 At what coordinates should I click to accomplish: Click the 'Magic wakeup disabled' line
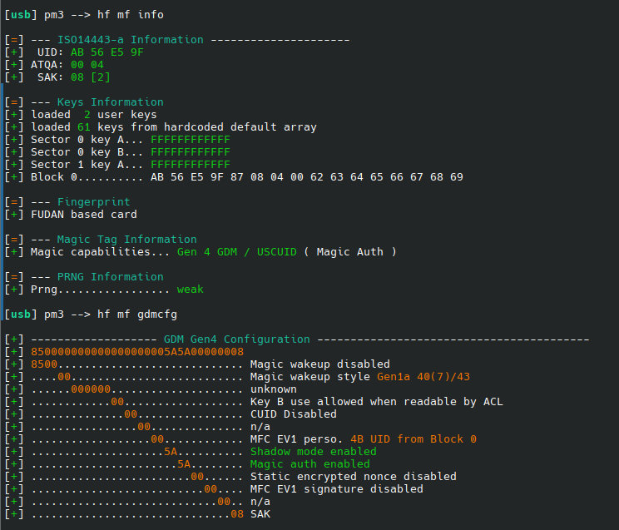(319, 364)
